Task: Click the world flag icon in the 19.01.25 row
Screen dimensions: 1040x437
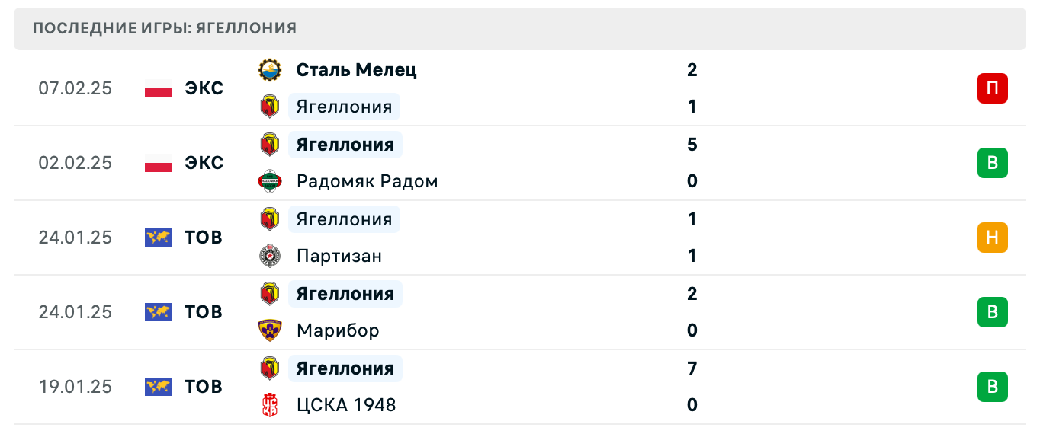Action: [x=159, y=387]
